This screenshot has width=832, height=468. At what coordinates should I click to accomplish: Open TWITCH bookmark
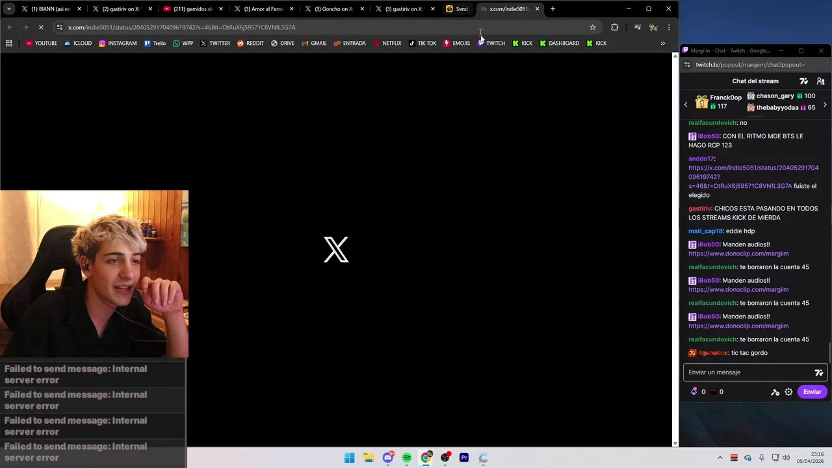click(491, 44)
